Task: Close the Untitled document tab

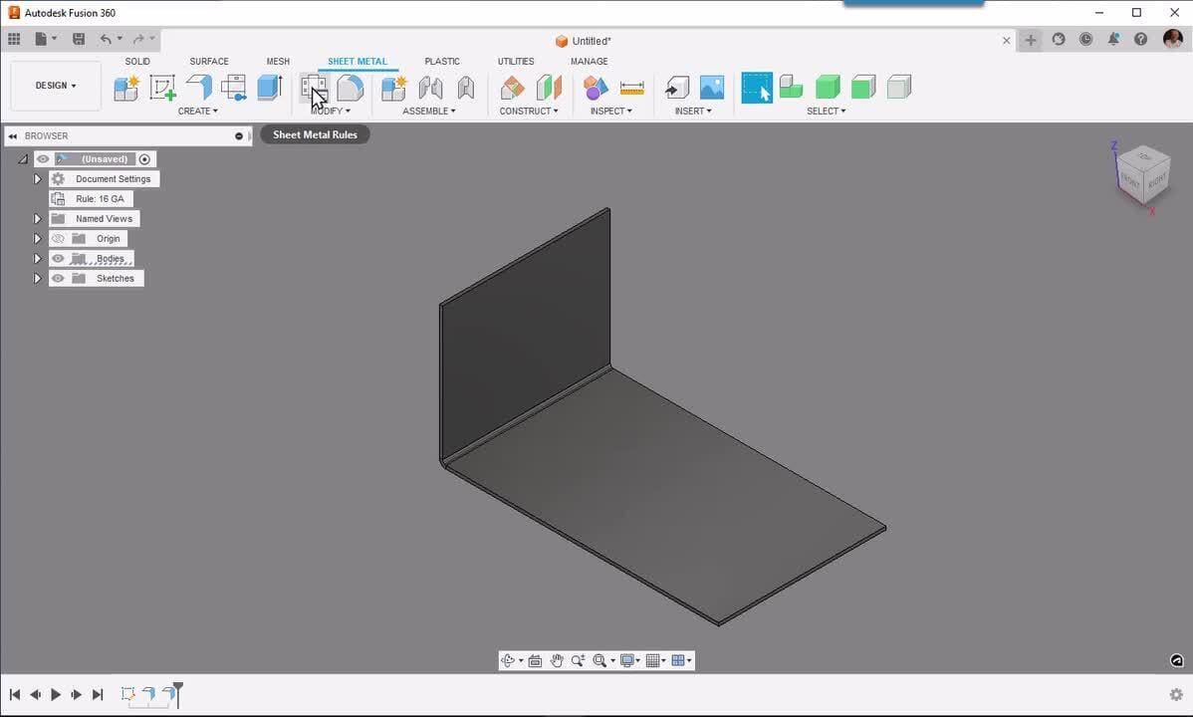Action: pos(1007,41)
